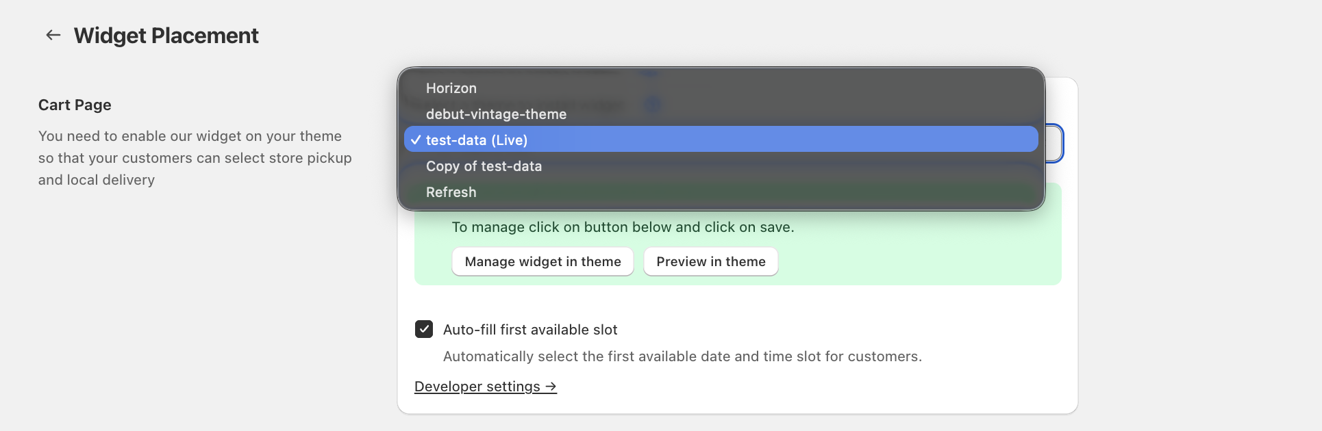Open the Developer settings link

[x=486, y=387]
